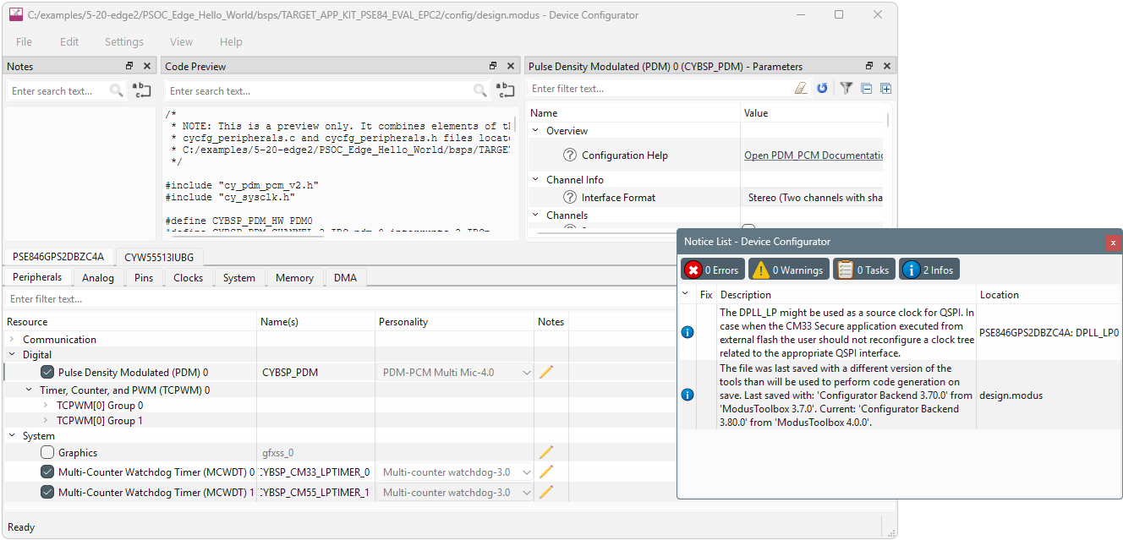The image size is (1123, 540).
Task: Switch to the Memory tab
Action: click(x=294, y=278)
